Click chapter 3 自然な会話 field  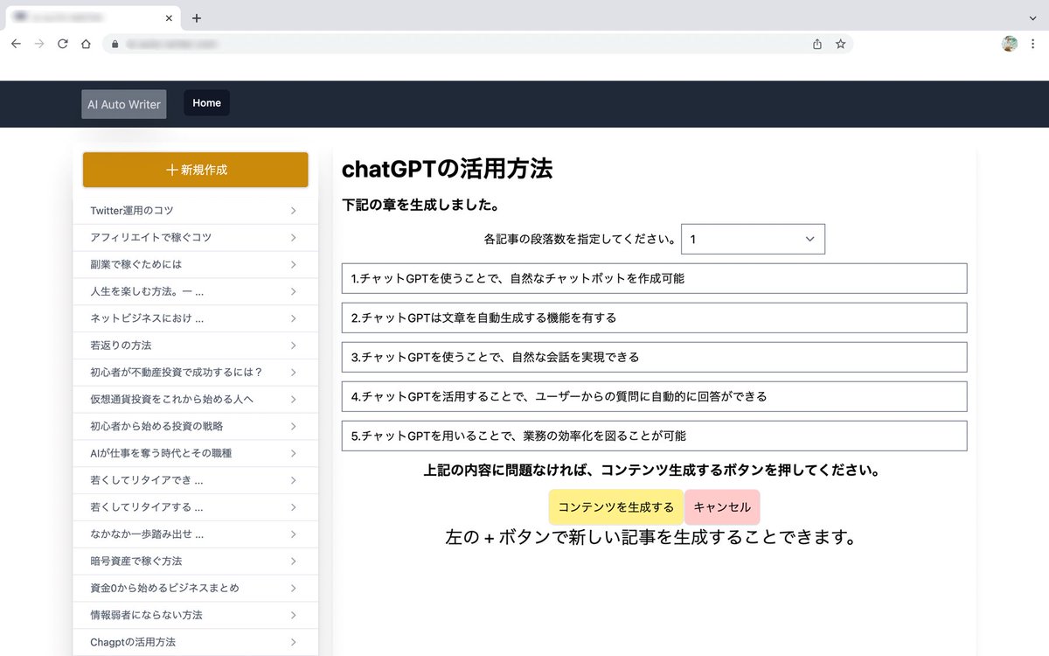tap(655, 357)
